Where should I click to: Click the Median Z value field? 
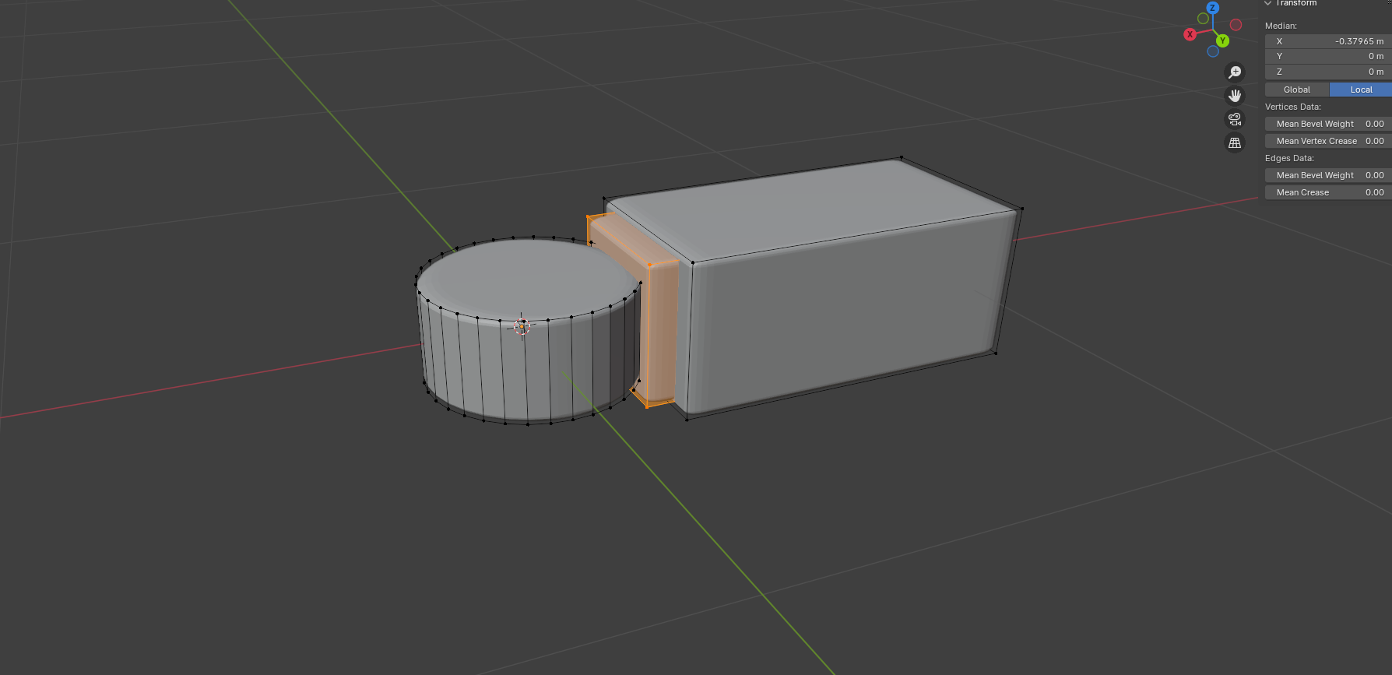point(1327,72)
